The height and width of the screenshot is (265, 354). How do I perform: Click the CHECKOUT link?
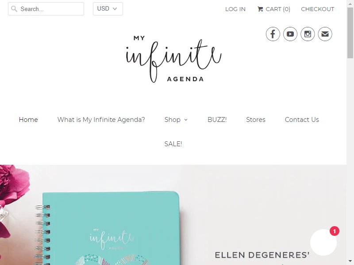[317, 9]
